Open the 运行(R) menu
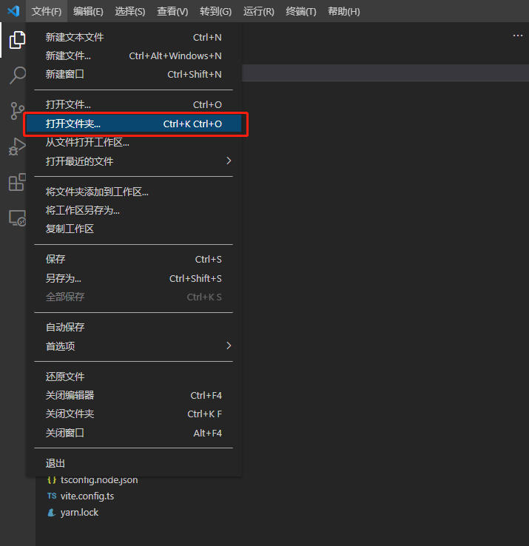Image resolution: width=529 pixels, height=546 pixels. click(x=259, y=12)
